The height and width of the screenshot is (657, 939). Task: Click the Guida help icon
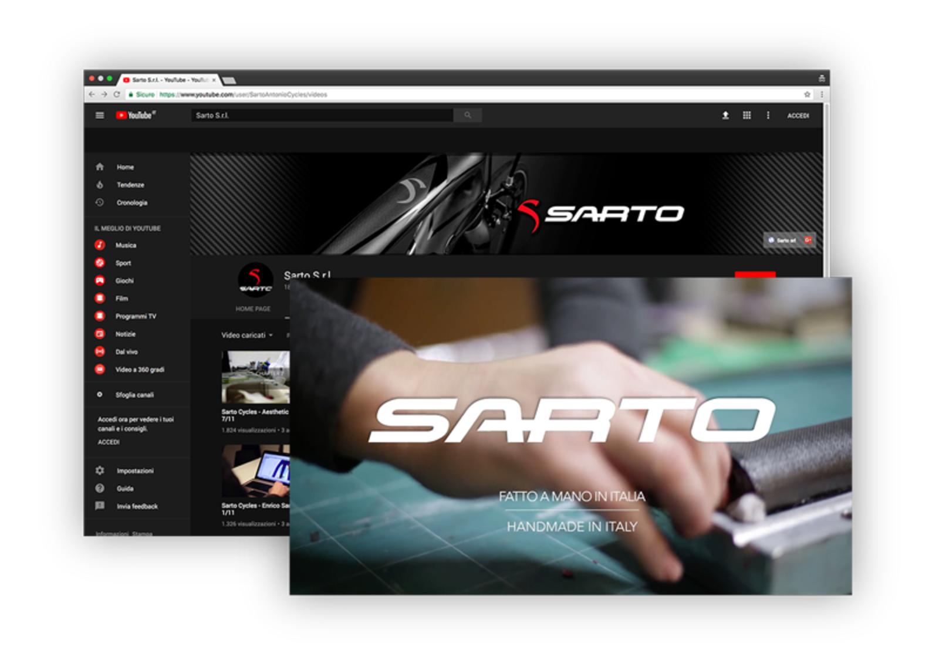click(100, 488)
